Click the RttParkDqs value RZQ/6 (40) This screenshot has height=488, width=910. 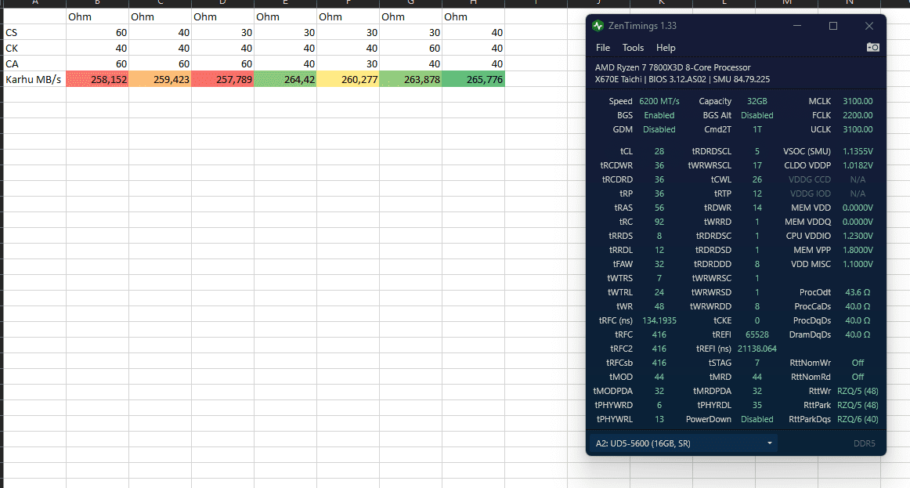tap(858, 419)
